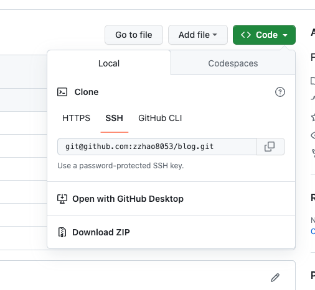315x290 pixels.
Task: Expand the Code dropdown arrow
Action: (285, 35)
